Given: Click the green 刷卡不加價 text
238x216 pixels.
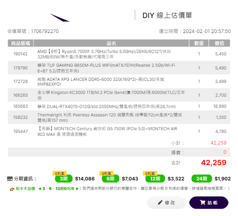Looking at the screenshot, I should pyautogui.click(x=25, y=189).
